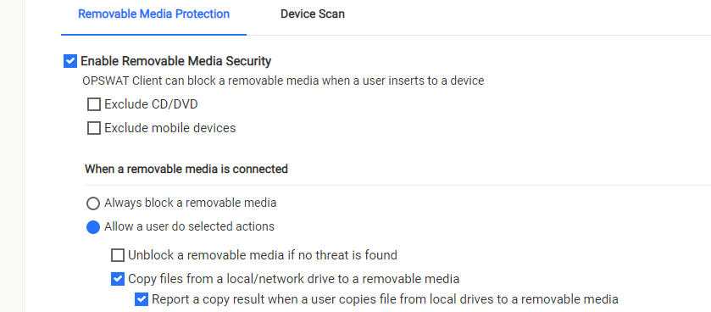Click the Enable Removable Media Security label text
The width and height of the screenshot is (711, 312).
pos(176,61)
